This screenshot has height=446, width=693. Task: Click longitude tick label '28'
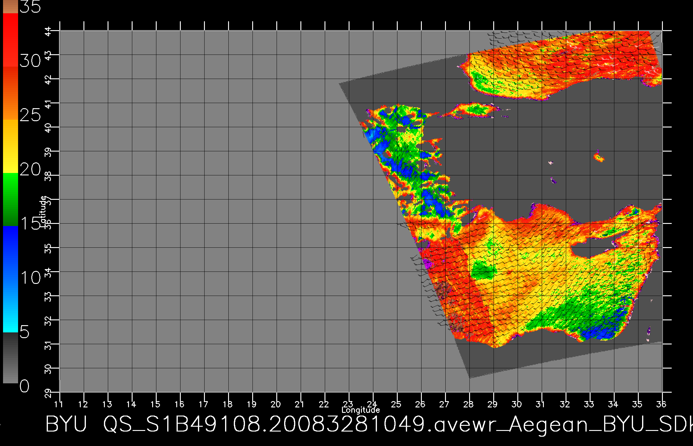[469, 404]
